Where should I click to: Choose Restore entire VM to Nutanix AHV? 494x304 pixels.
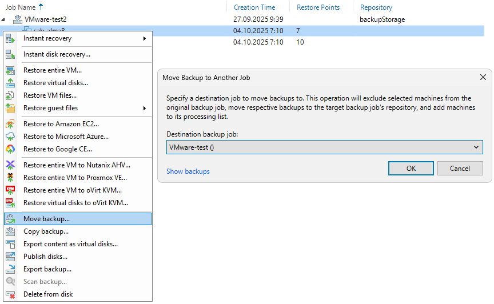tap(78, 165)
